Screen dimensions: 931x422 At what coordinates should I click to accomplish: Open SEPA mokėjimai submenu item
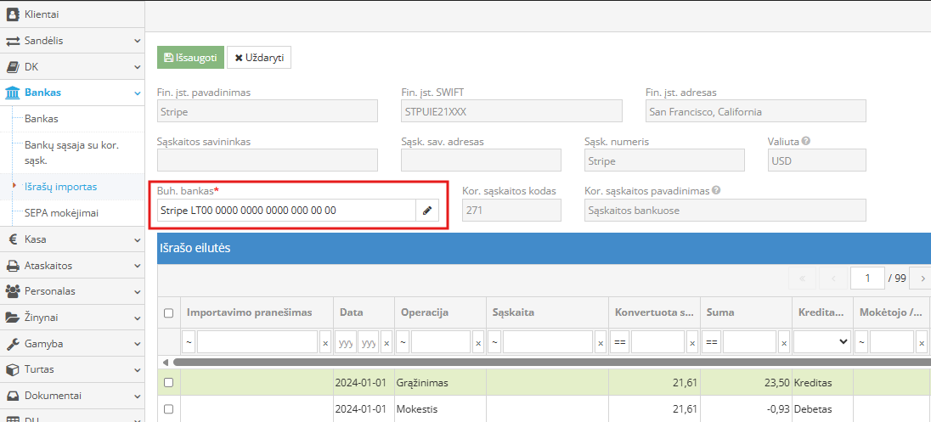(x=61, y=213)
